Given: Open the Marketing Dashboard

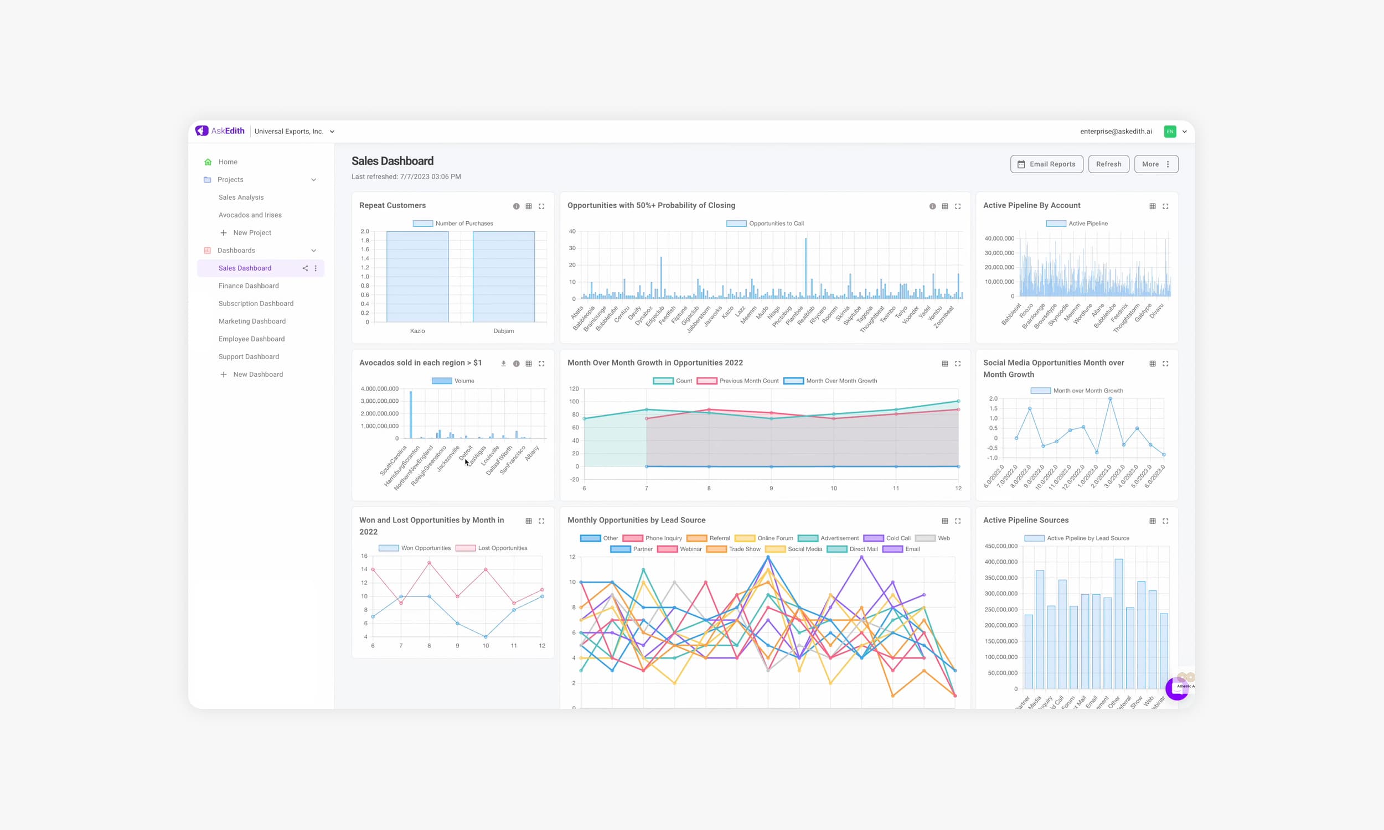Looking at the screenshot, I should point(252,321).
